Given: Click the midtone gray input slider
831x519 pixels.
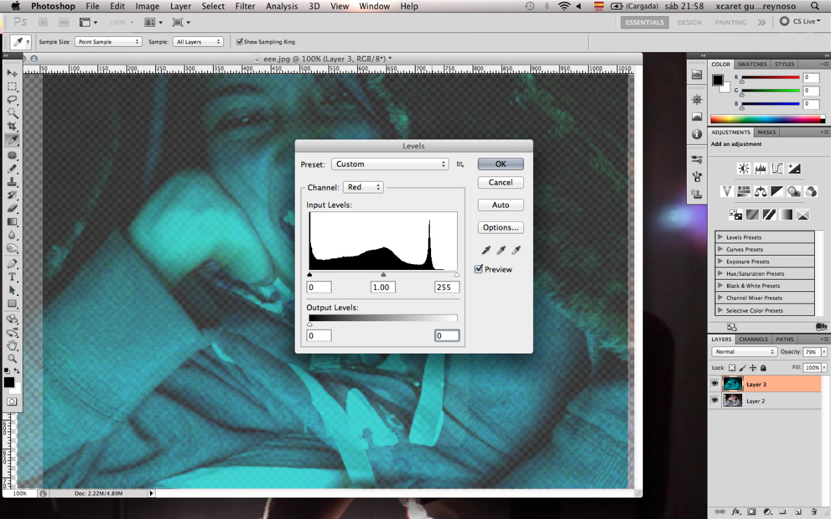Looking at the screenshot, I should point(383,274).
